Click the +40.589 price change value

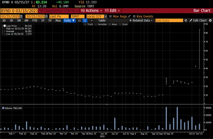pos(62,2)
